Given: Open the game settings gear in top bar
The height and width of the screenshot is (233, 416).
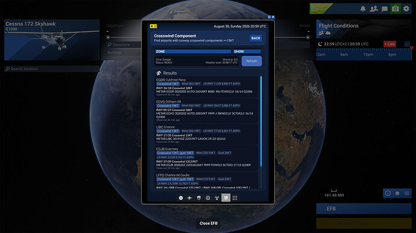Looking at the screenshot, I should (x=406, y=9).
